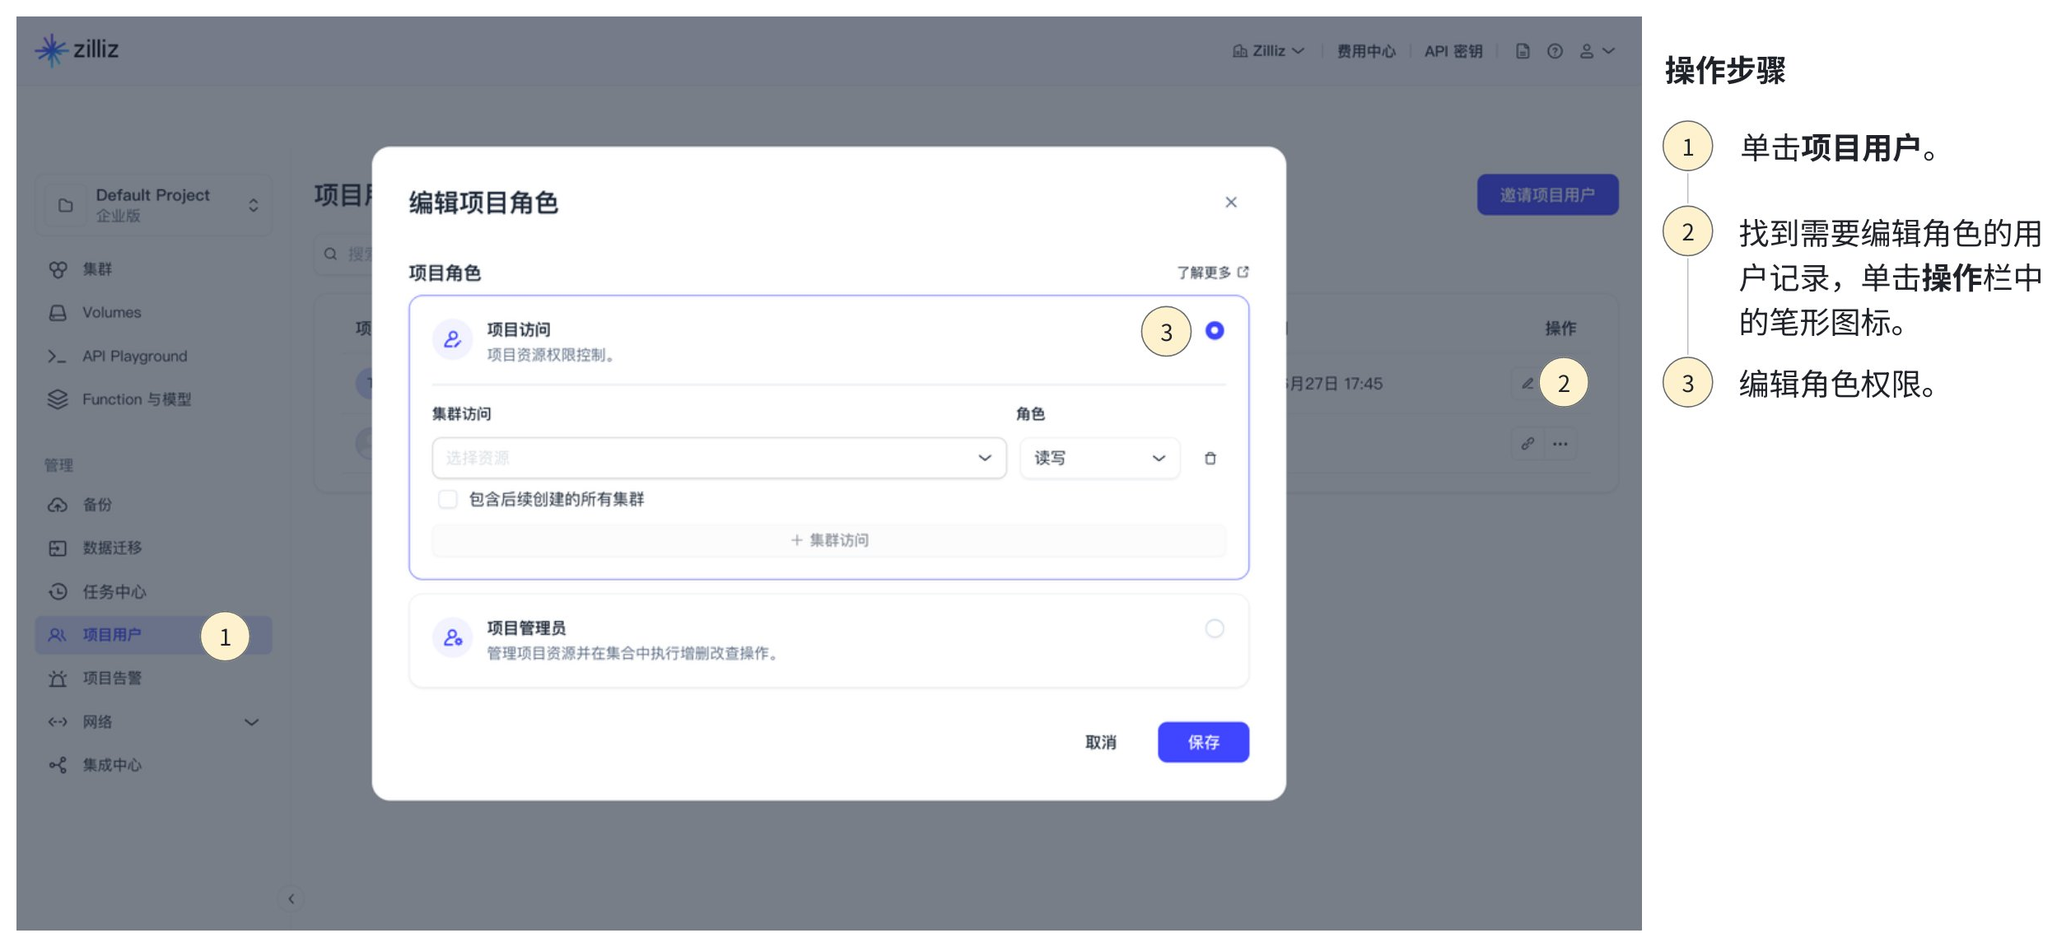Enable the 包含后续创建的所有集群 checkbox

[447, 499]
